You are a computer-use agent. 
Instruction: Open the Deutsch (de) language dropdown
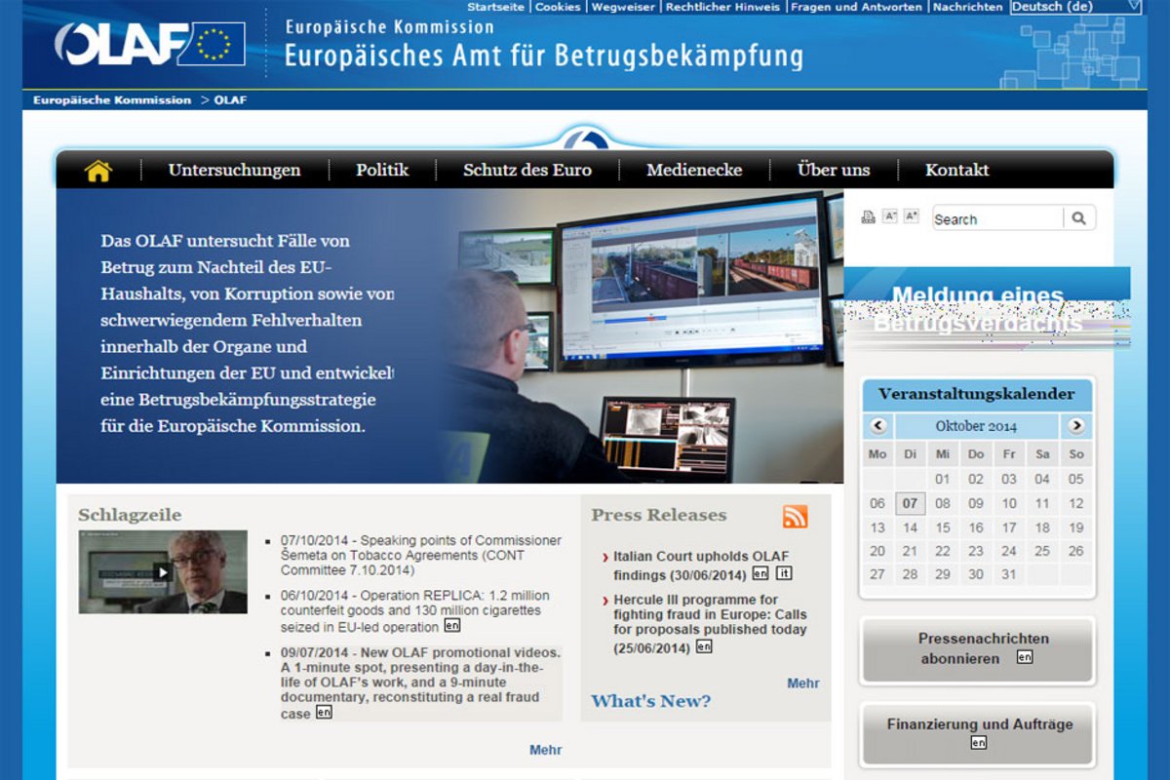pos(1075,7)
